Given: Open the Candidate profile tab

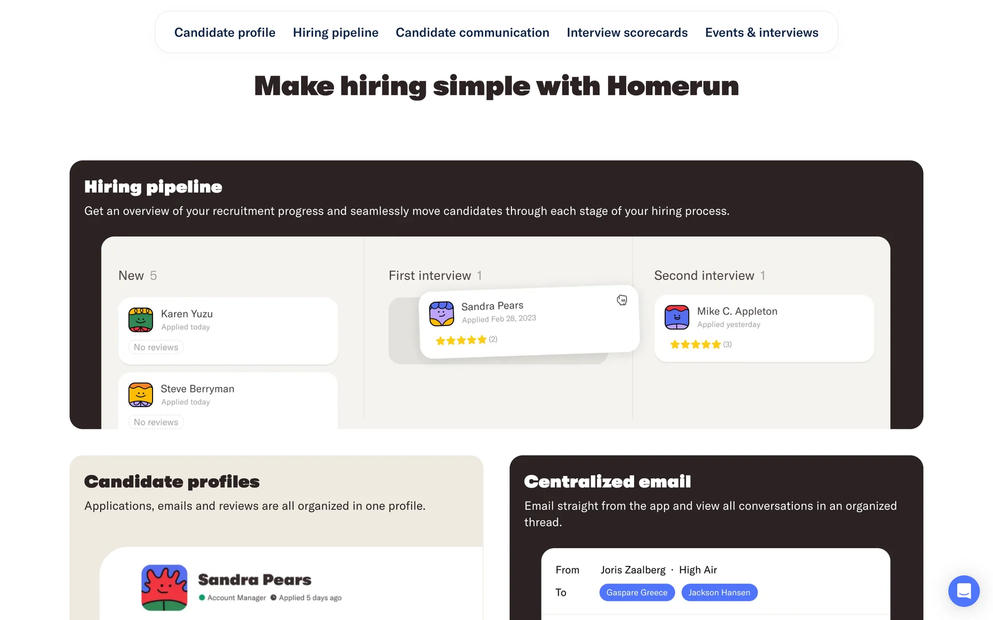Looking at the screenshot, I should 224,33.
